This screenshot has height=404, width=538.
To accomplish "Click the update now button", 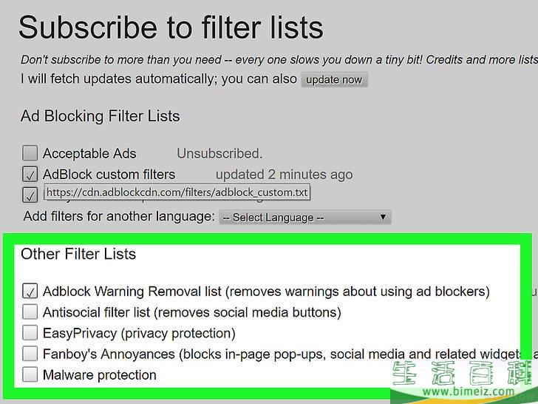I will (334, 80).
